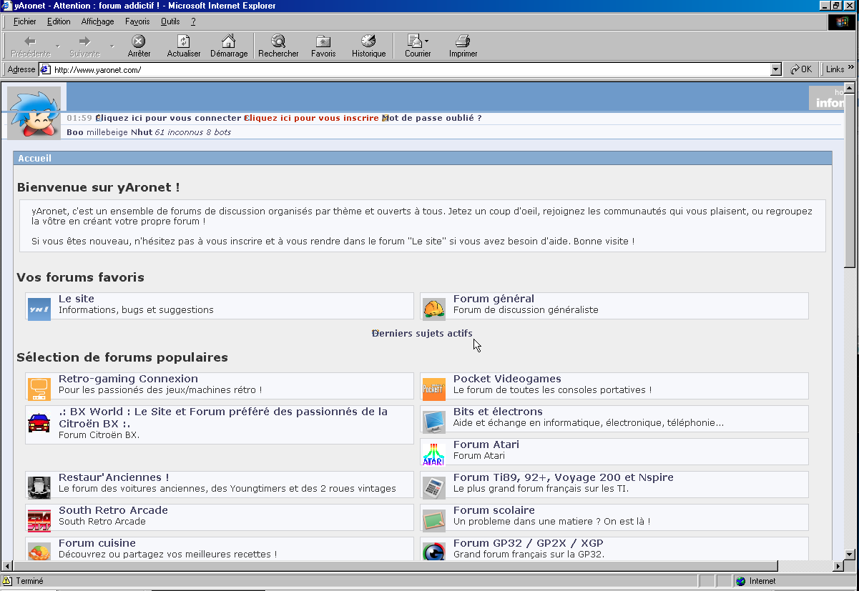The width and height of the screenshot is (859, 591).
Task: Open the Rechercher search pane
Action: point(278,41)
